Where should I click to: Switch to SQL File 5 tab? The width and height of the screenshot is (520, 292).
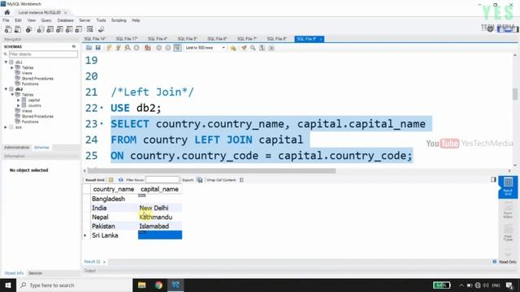(x=187, y=39)
